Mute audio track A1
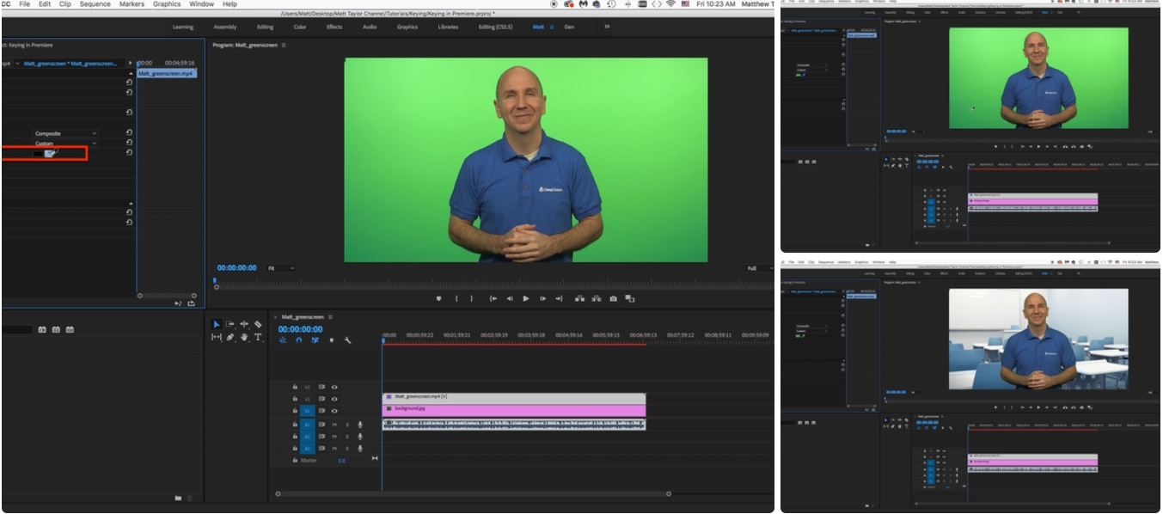The height and width of the screenshot is (514, 1163). click(x=334, y=425)
